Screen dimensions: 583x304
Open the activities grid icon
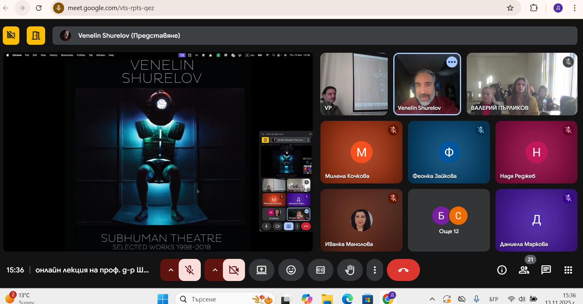[x=568, y=270]
